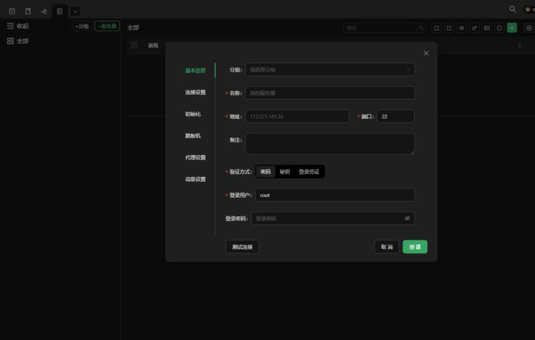
Task: Click the refresh icon in server toolbar
Action: (499, 28)
